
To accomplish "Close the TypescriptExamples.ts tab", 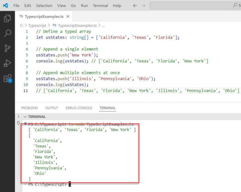I will click(68, 17).
